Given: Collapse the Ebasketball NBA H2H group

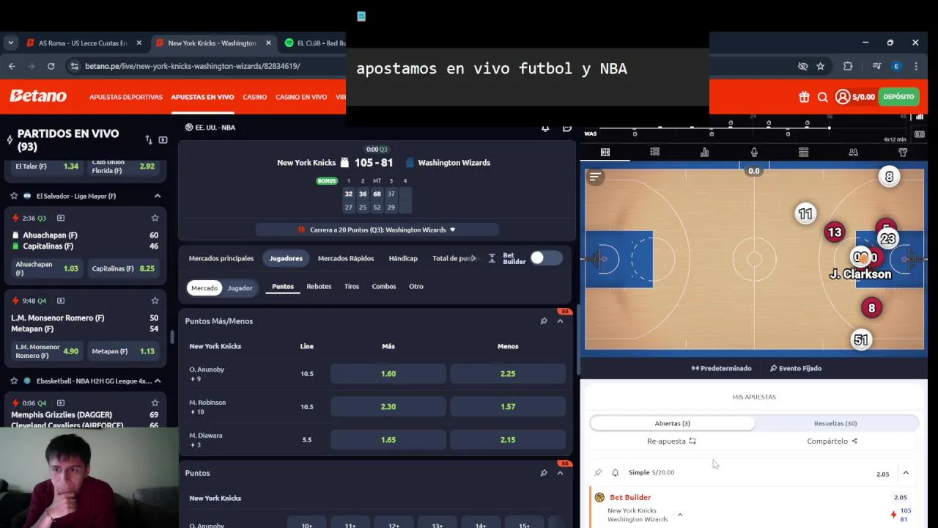Looking at the screenshot, I should tap(157, 381).
